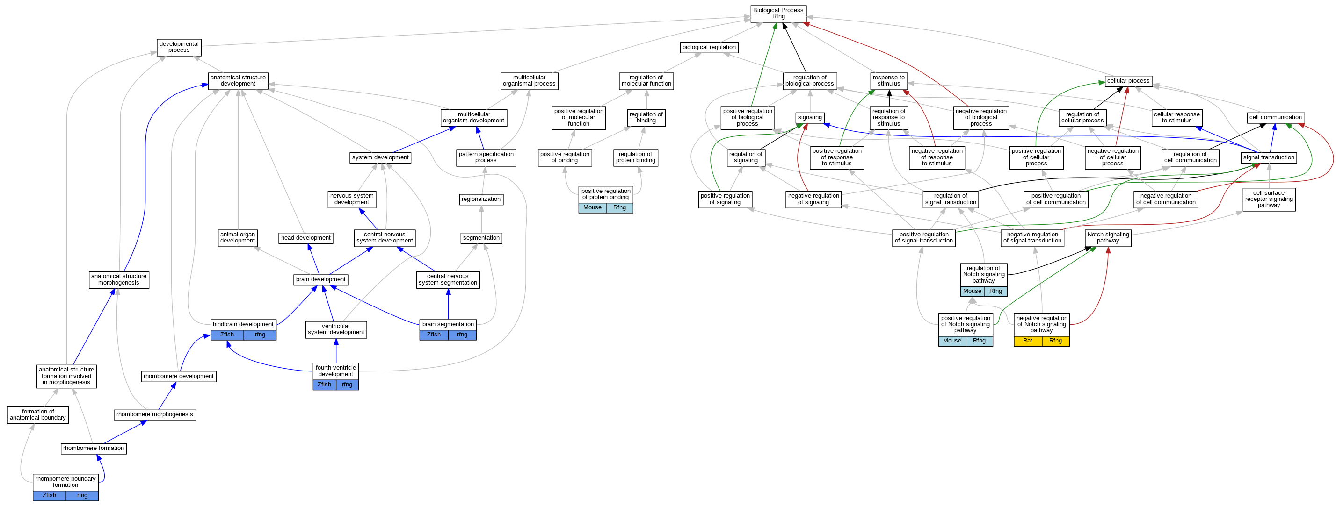
Task: Click the segmentation node
Action: [x=481, y=238]
